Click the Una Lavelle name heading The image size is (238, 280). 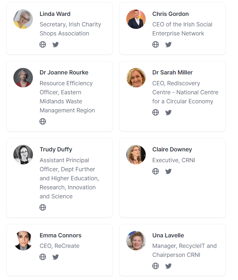[x=168, y=235]
